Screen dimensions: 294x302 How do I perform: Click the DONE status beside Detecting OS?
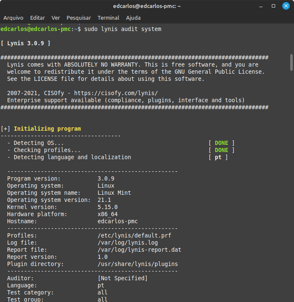221,143
